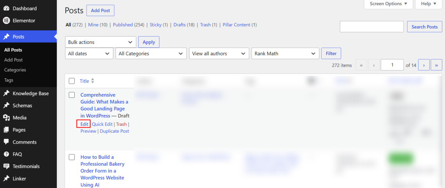Open Comprehensive Guide landing page post title
This screenshot has width=445, height=188.
point(104,105)
